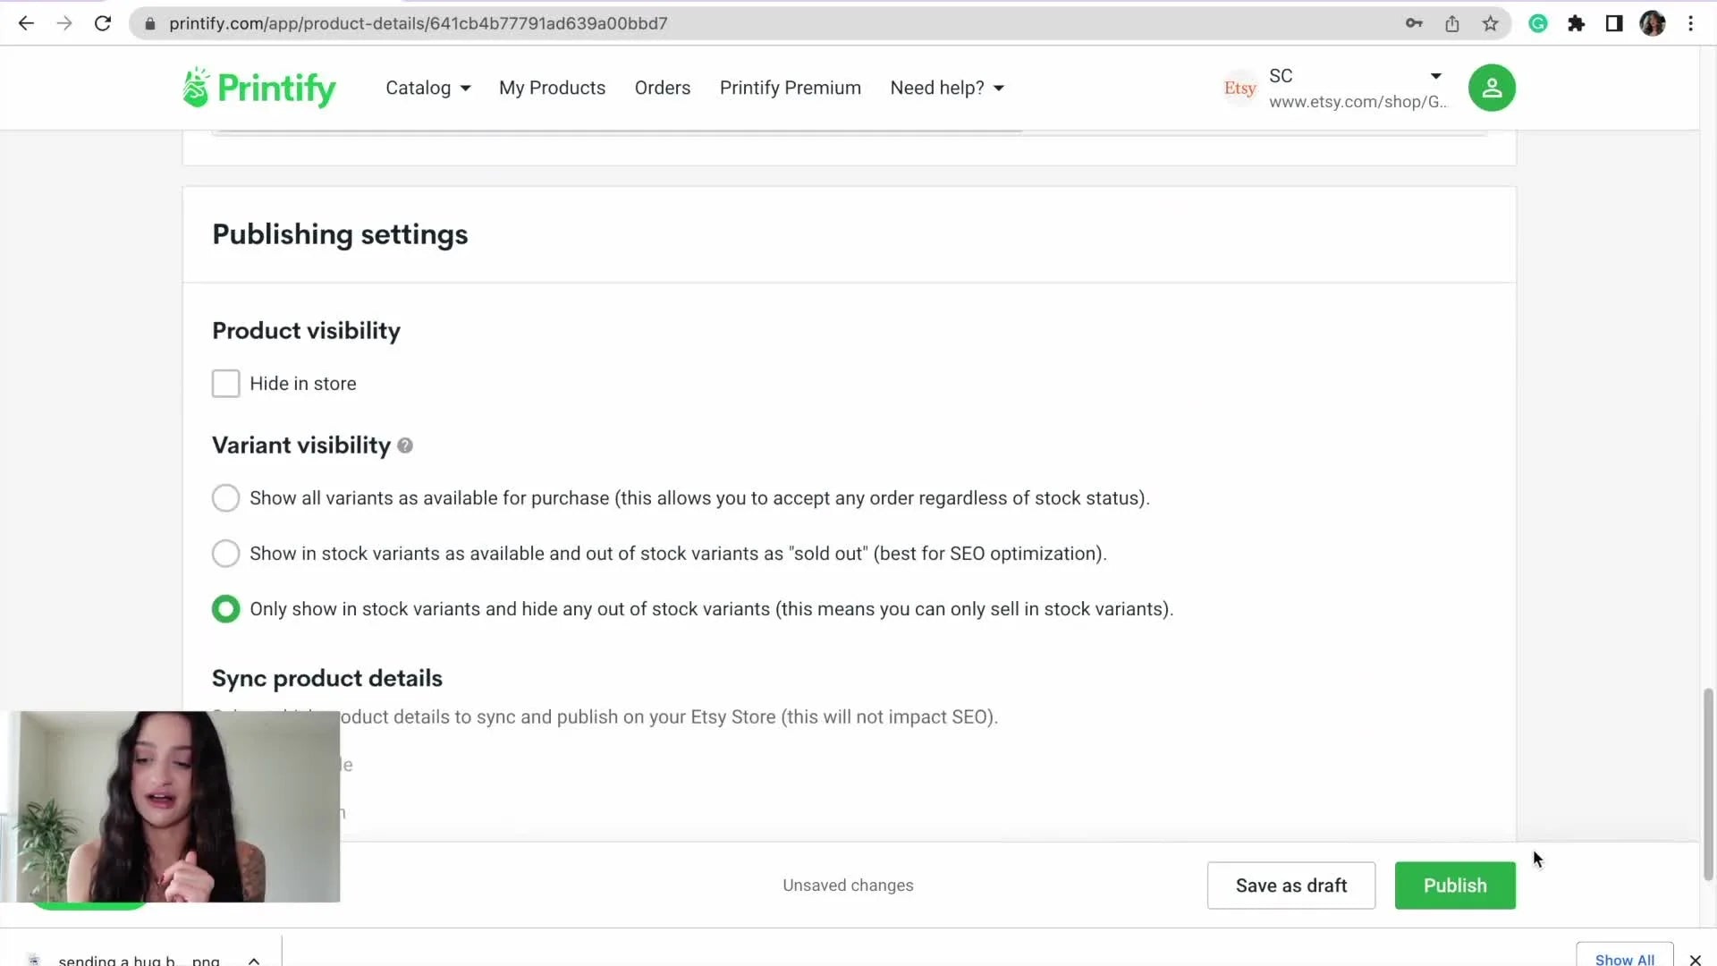Save the product as draft
The height and width of the screenshot is (966, 1717).
tap(1291, 885)
